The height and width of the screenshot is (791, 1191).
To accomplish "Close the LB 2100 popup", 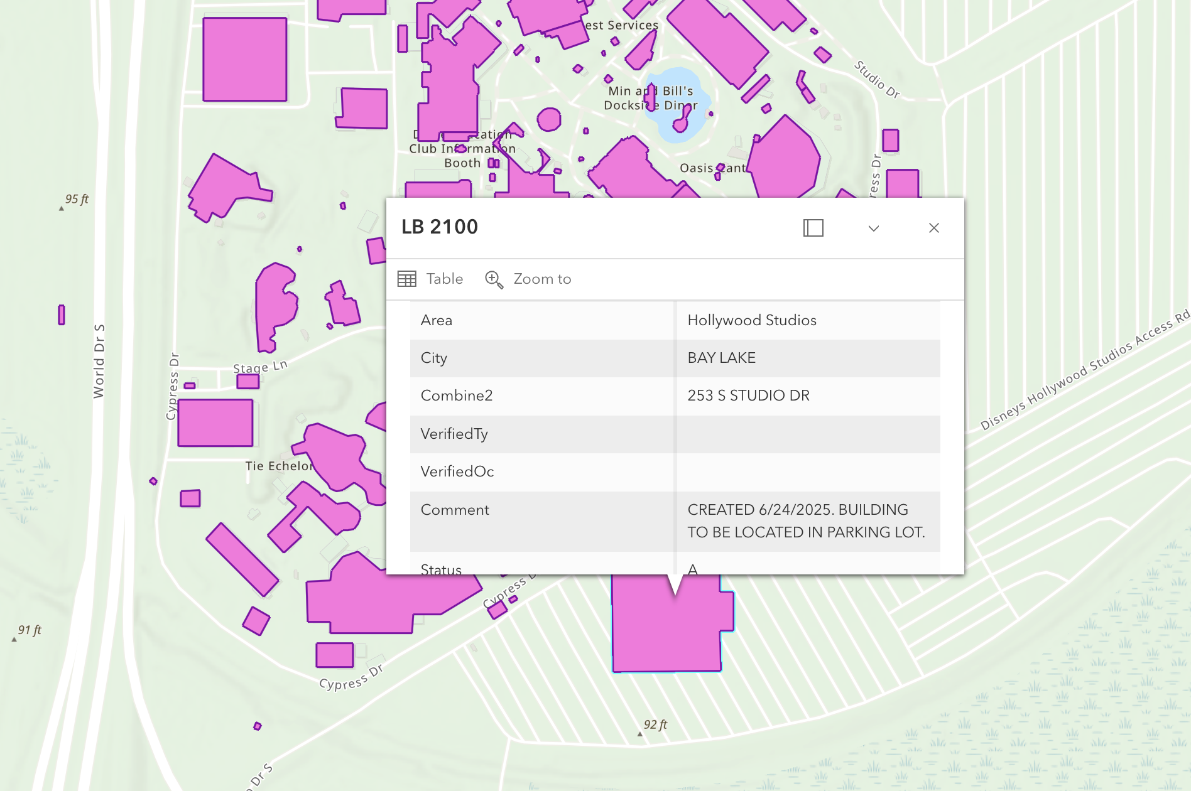I will [933, 228].
